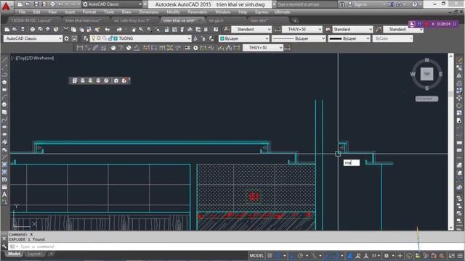Select the Line tool on Draw toolbar
The width and height of the screenshot is (465, 261).
pyautogui.click(x=4, y=60)
